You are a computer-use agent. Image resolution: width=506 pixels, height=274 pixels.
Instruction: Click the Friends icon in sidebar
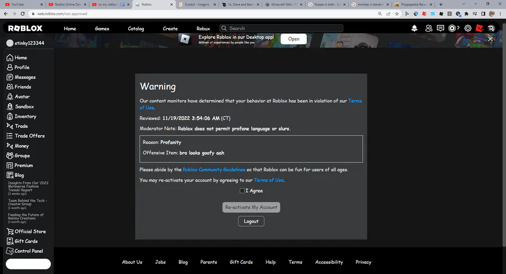[x=10, y=86]
